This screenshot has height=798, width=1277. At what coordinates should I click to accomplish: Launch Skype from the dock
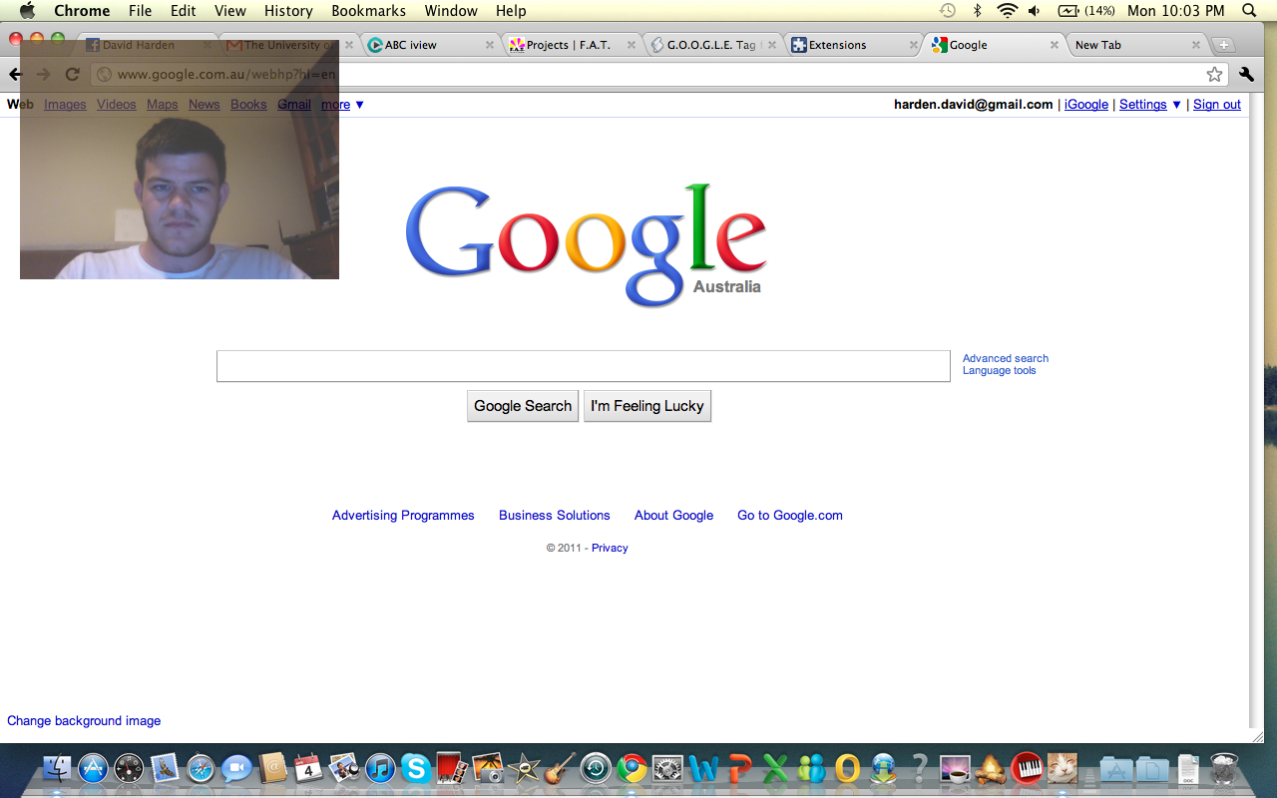(x=416, y=768)
